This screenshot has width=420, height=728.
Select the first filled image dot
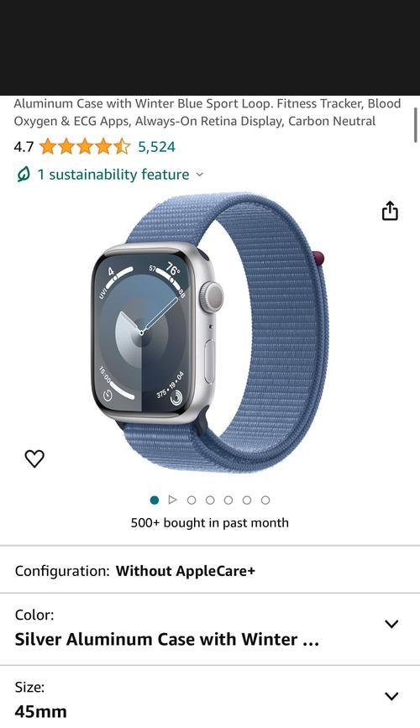[155, 500]
